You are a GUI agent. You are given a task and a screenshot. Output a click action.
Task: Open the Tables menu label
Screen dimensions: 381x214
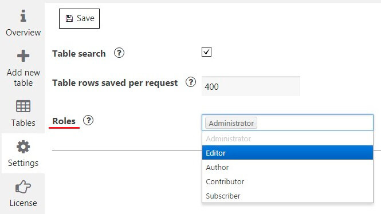[x=23, y=123]
